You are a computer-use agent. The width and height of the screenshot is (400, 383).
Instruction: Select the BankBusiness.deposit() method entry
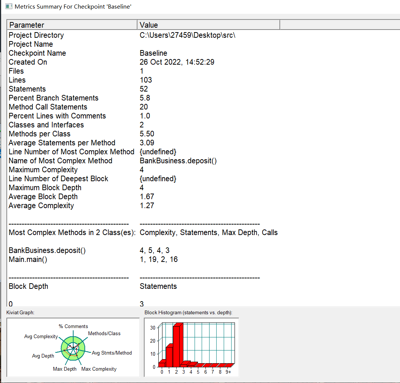click(47, 250)
